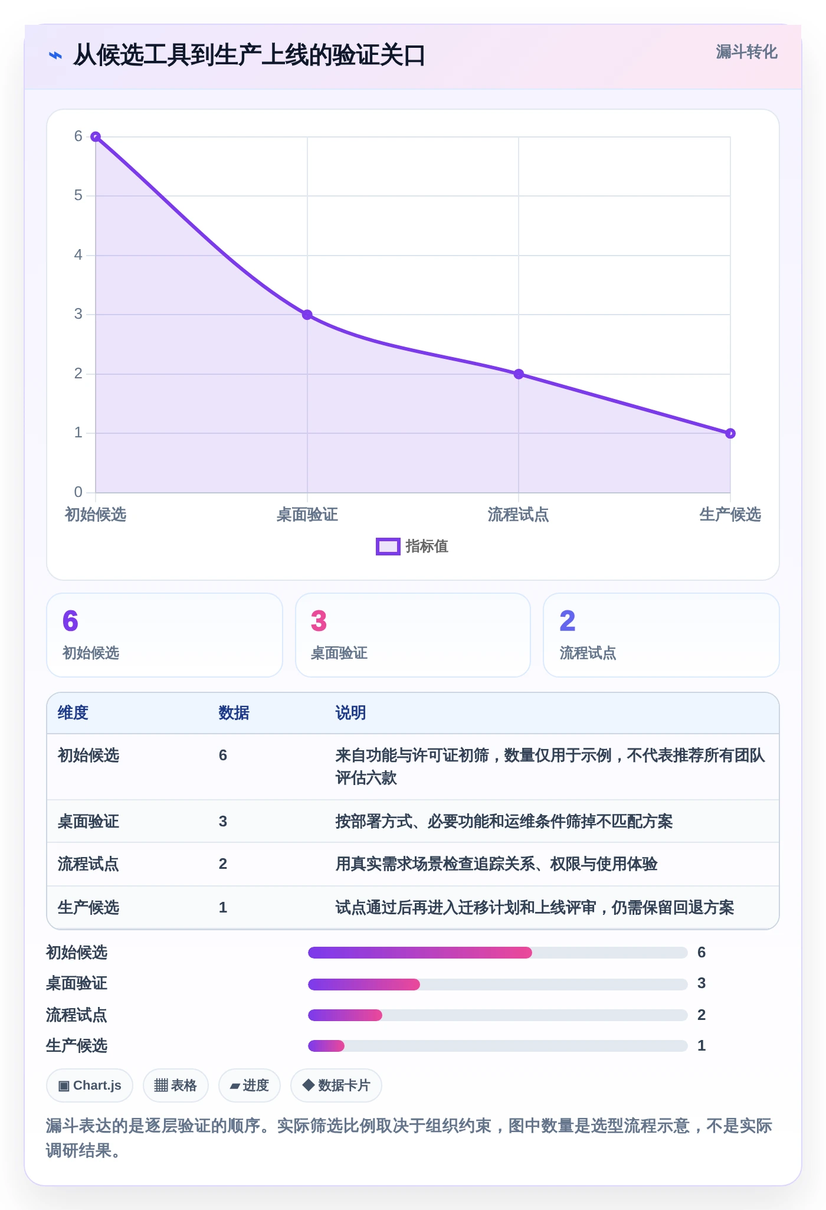Click the 生产候选 progress bar
The height and width of the screenshot is (1210, 826).
(x=498, y=1047)
